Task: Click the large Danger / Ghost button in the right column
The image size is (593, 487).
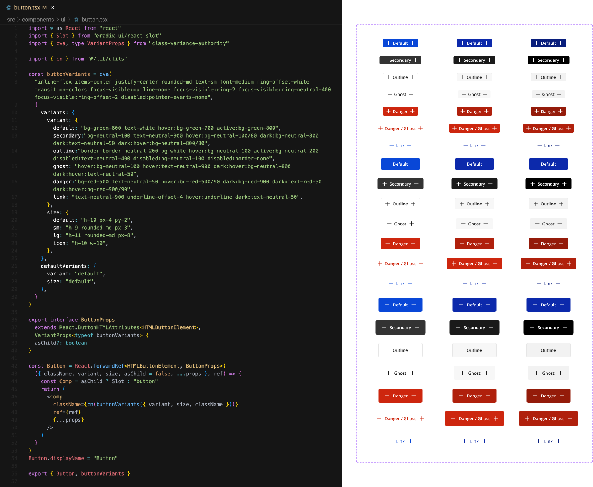Action: tap(549, 418)
